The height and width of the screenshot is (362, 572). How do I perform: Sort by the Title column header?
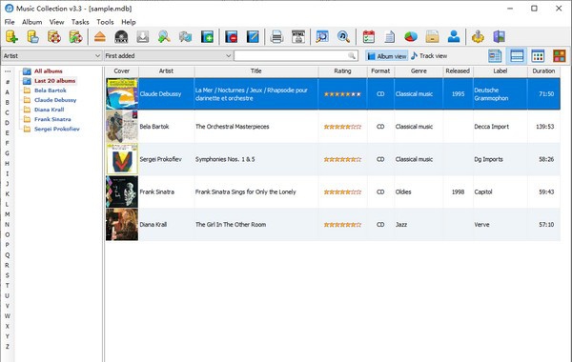256,71
